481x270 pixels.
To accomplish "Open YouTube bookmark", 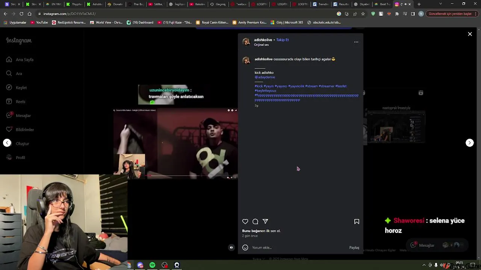I will [39, 22].
